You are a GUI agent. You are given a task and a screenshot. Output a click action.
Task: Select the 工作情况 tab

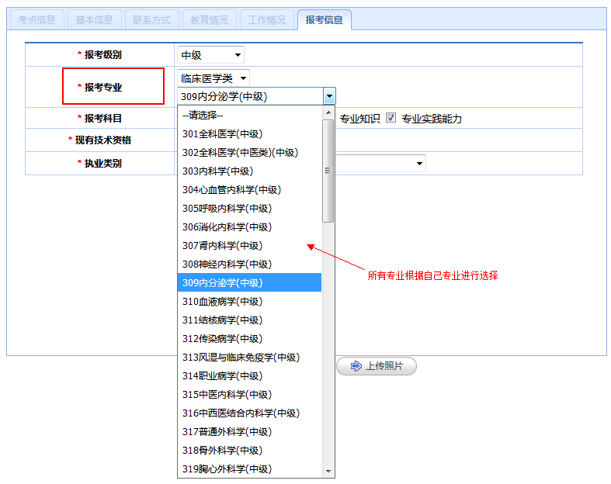266,20
